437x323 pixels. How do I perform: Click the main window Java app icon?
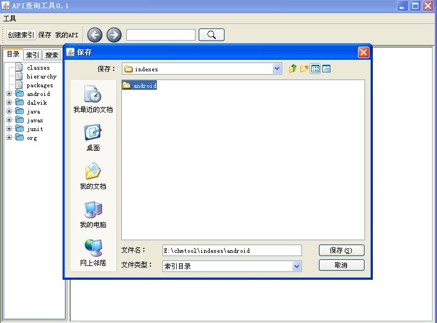5,5
